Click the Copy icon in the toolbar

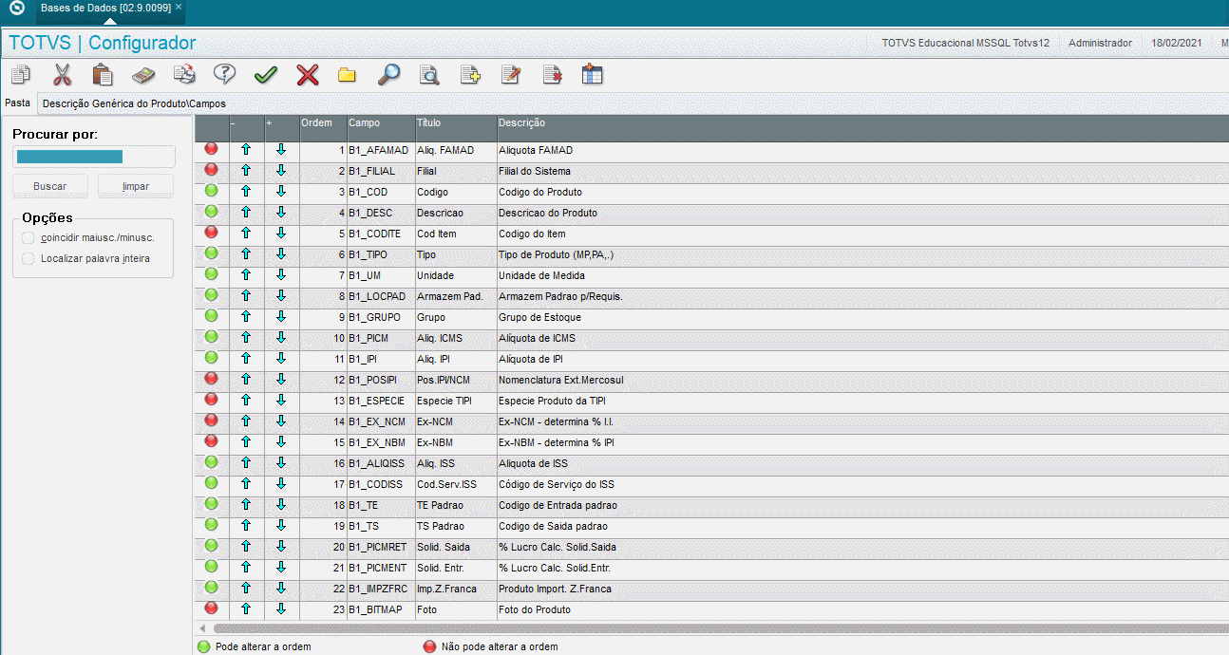coord(21,75)
